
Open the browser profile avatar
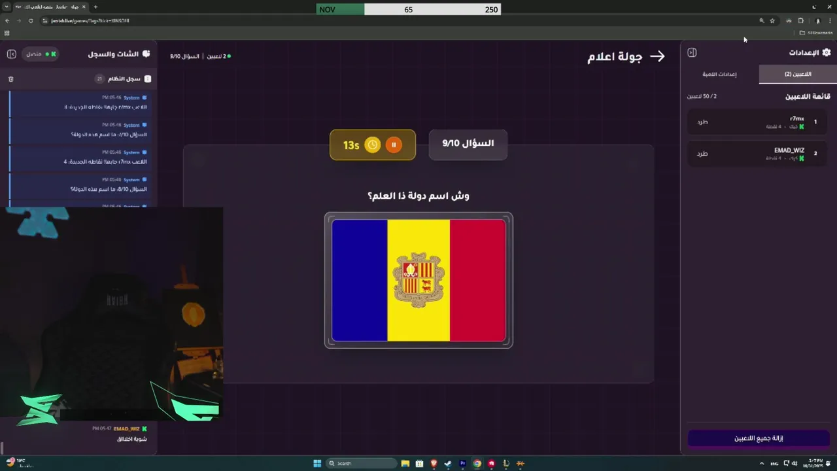817,21
